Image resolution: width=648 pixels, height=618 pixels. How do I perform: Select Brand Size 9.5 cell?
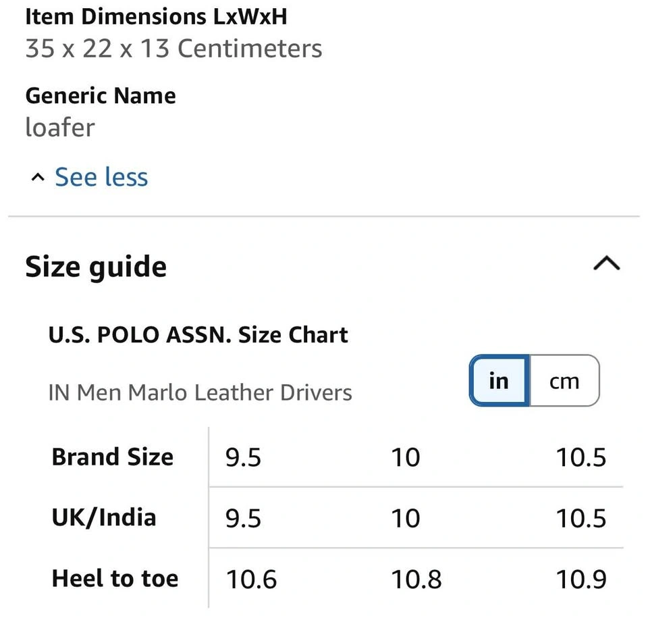point(243,457)
